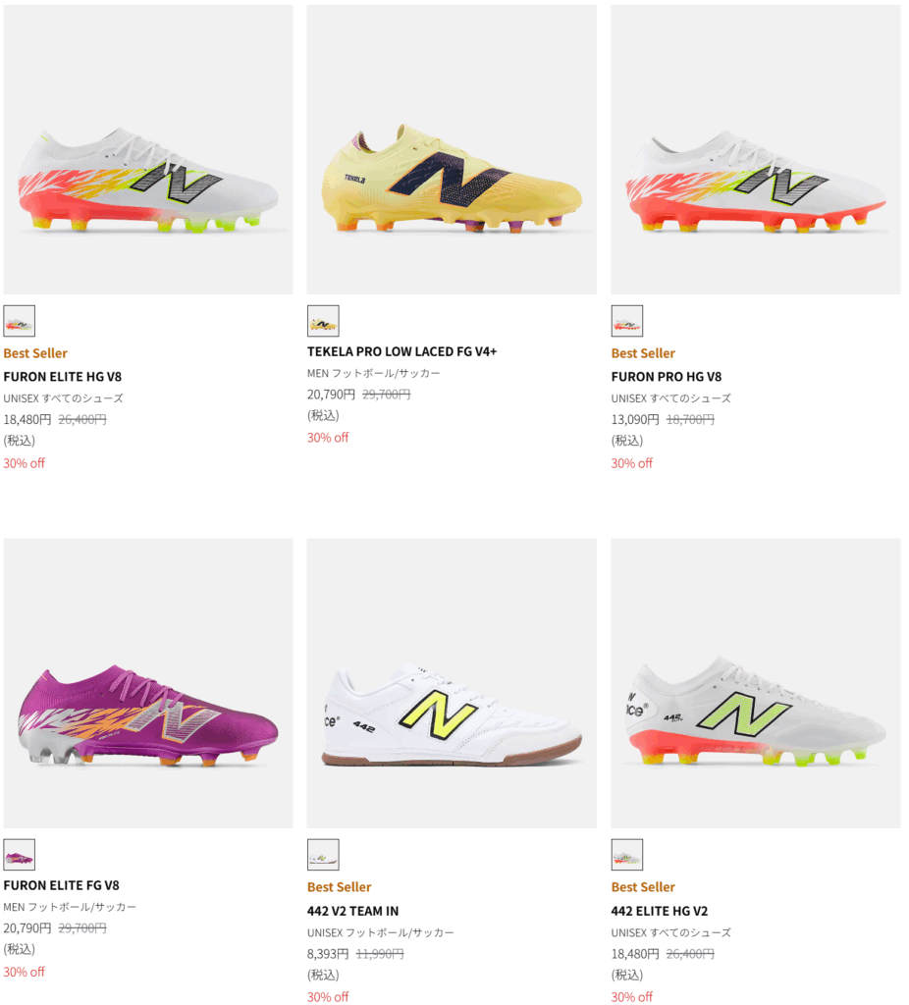Select the 442 V2 TEAM IN color swatch
Screen dimensions: 909x1005
[x=323, y=855]
